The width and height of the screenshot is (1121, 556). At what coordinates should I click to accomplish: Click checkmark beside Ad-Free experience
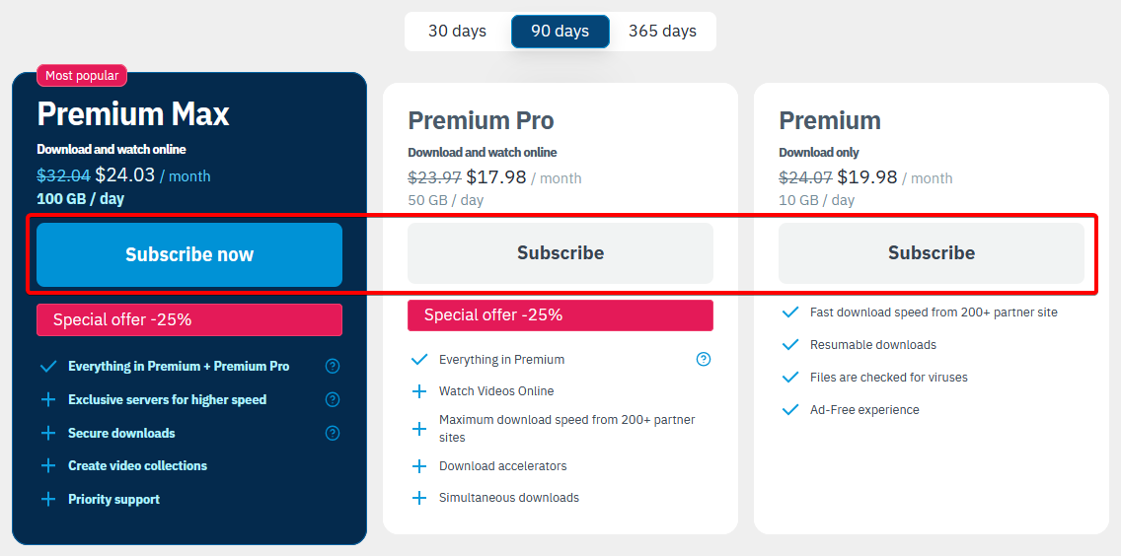(x=789, y=410)
